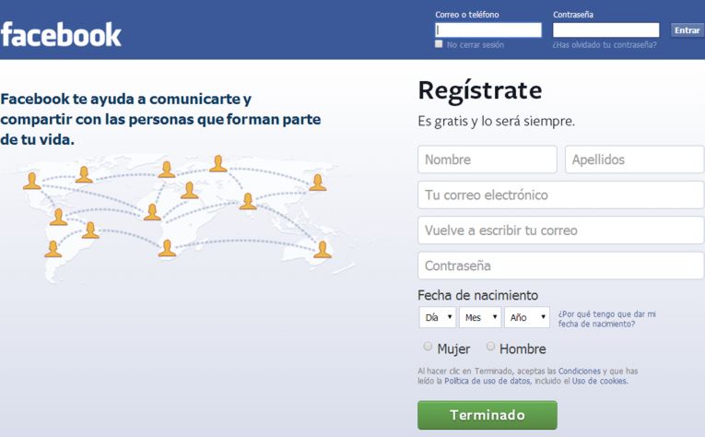Open the Política de uso de datos link
The height and width of the screenshot is (437, 705).
488,382
